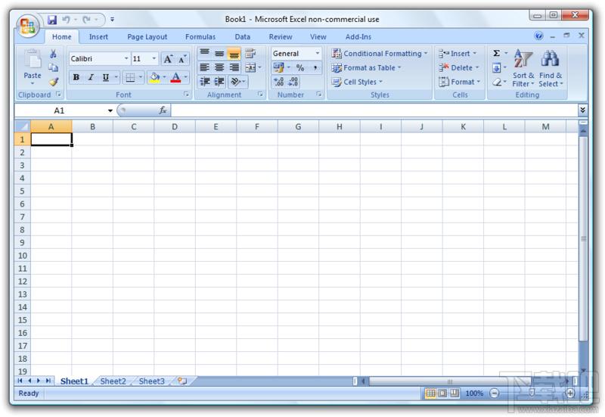
Task: Switch to Formulas ribbon tab
Action: click(x=200, y=36)
